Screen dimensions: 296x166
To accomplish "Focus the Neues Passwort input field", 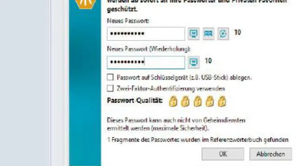I will pos(146,34).
